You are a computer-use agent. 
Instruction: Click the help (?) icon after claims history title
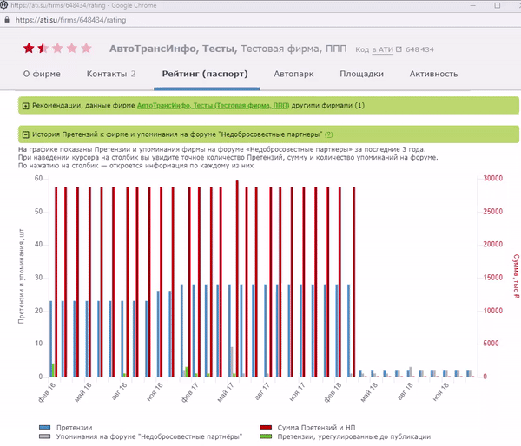coord(328,134)
